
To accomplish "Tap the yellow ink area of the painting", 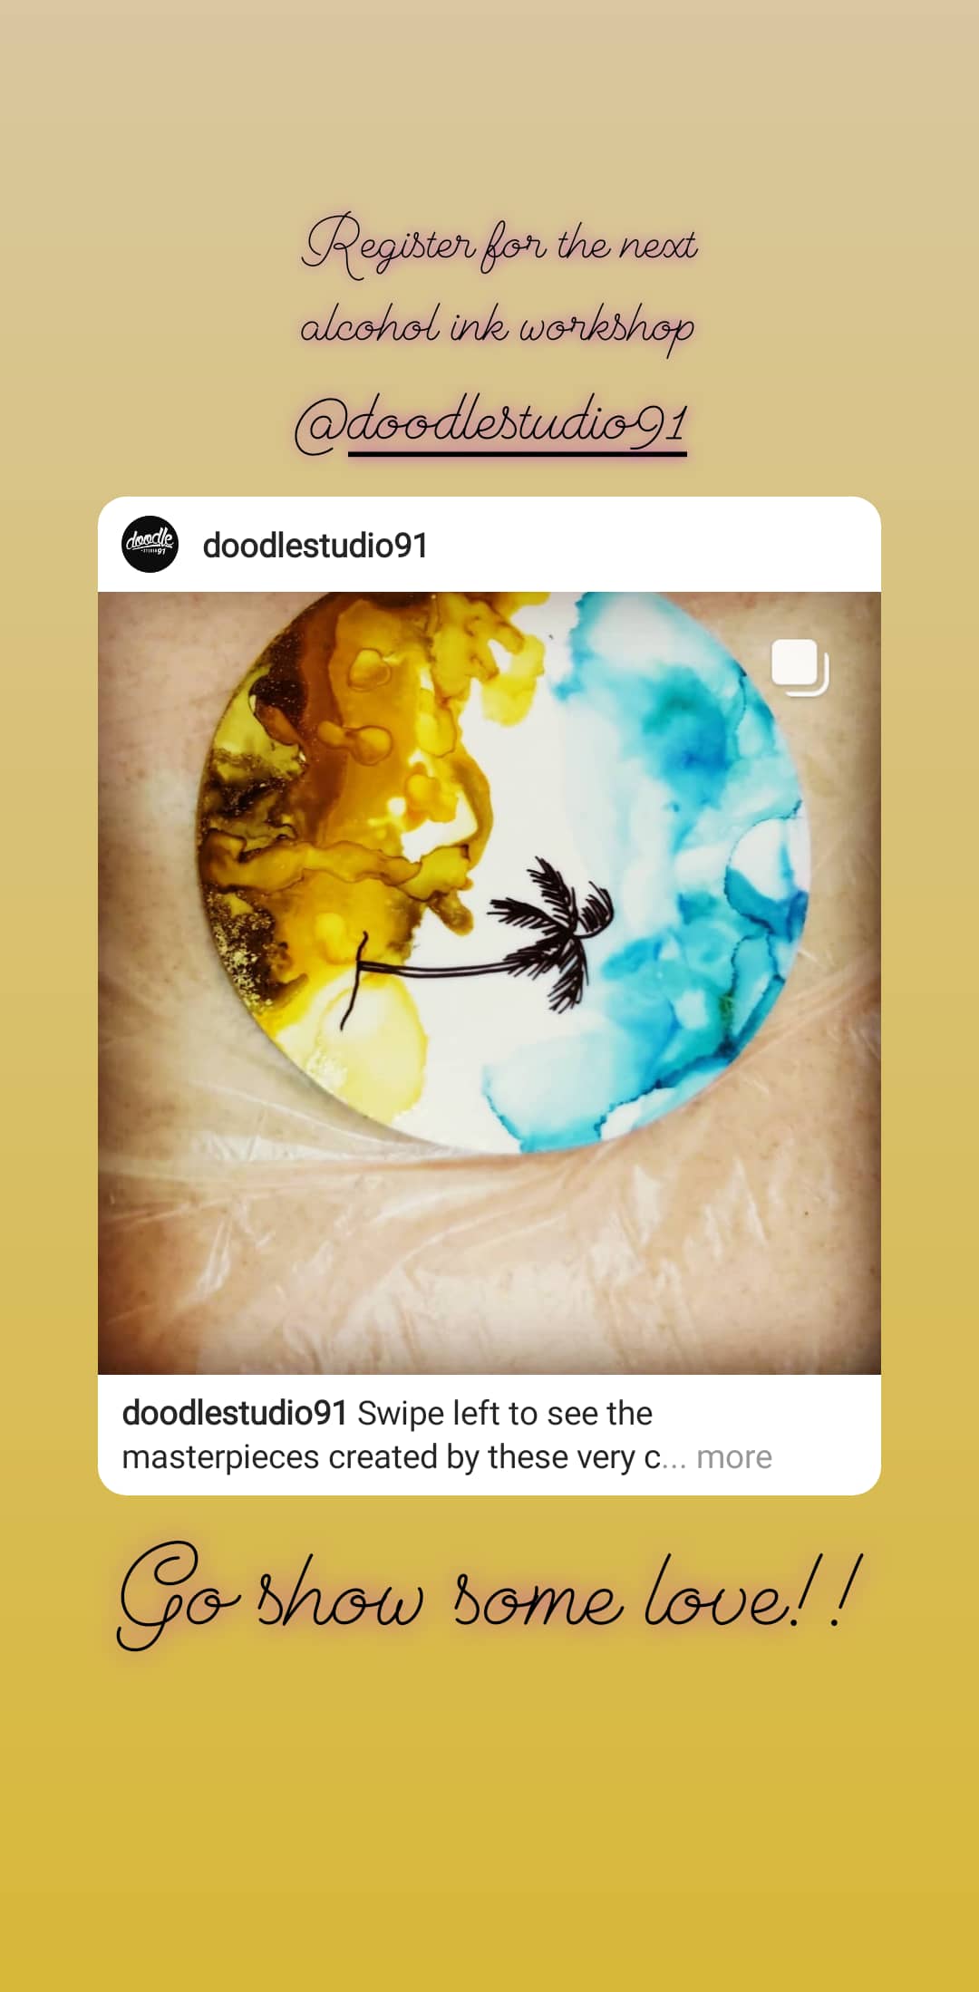I will pos(344,816).
